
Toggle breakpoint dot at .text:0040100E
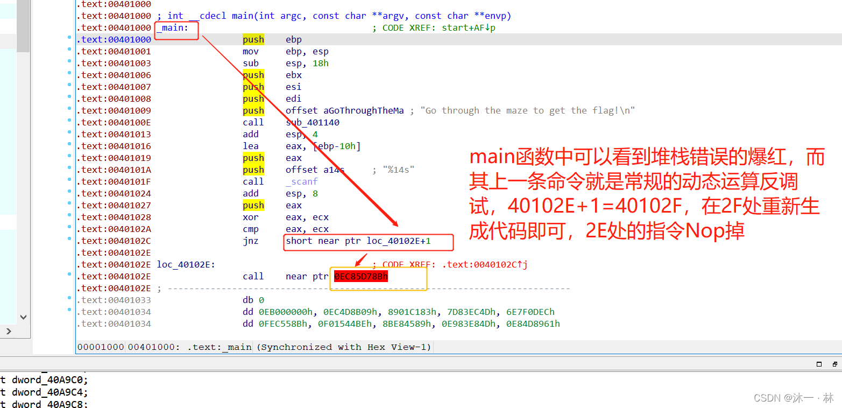point(69,121)
